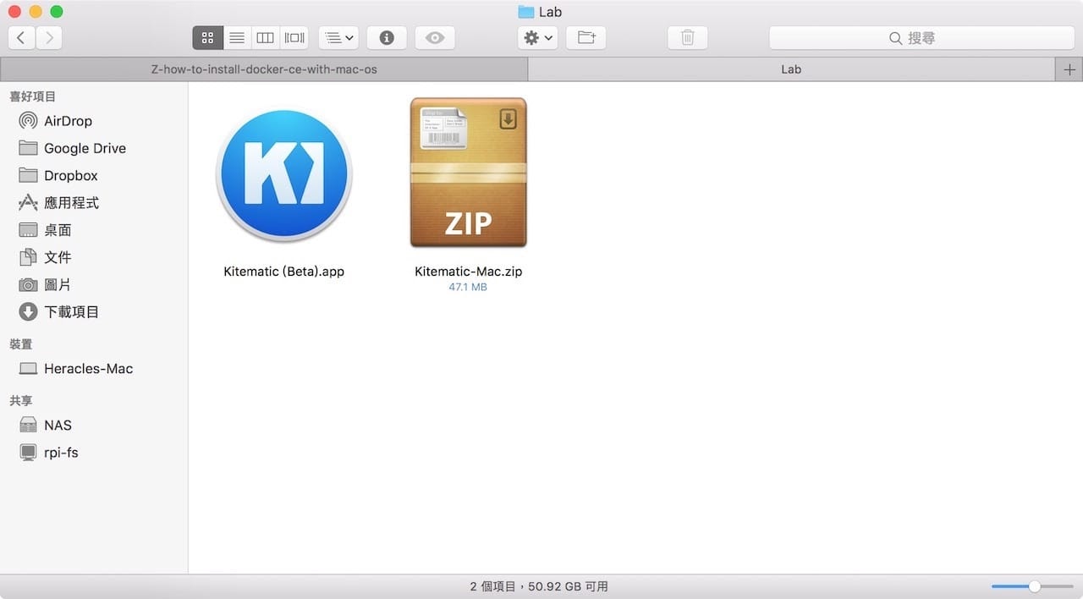Switch to Z-how-to-install-docker-ce-with-mac-os tab

(x=264, y=69)
